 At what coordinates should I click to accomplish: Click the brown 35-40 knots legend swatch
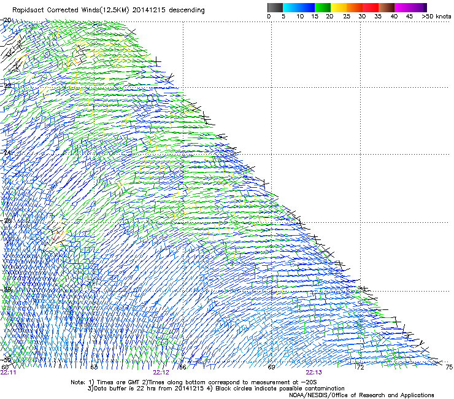pyautogui.click(x=387, y=7)
